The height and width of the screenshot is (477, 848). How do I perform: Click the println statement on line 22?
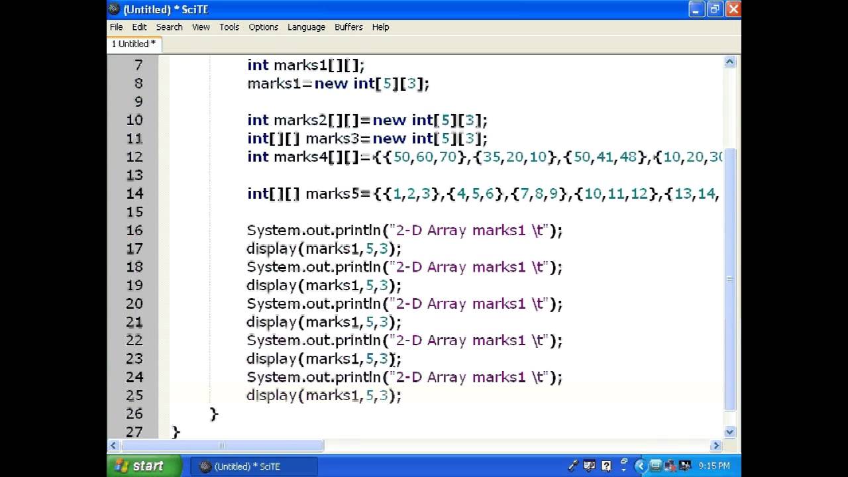pyautogui.click(x=404, y=340)
